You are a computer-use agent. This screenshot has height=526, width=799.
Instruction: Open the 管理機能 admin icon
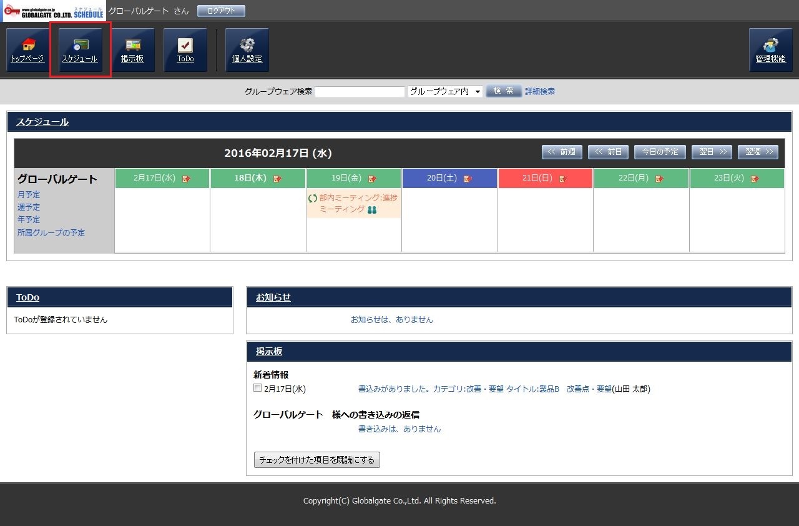click(770, 50)
